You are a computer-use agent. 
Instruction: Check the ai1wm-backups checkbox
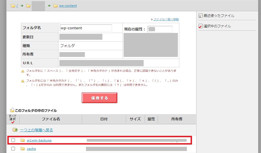click(13, 140)
